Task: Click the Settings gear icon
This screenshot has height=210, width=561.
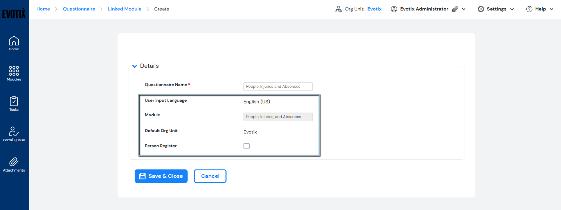Action: point(481,9)
